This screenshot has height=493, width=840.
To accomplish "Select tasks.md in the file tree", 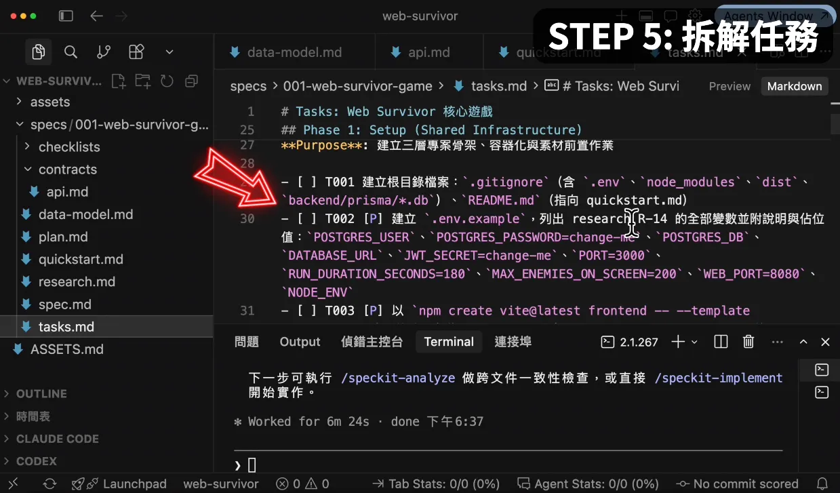I will pyautogui.click(x=106, y=327).
